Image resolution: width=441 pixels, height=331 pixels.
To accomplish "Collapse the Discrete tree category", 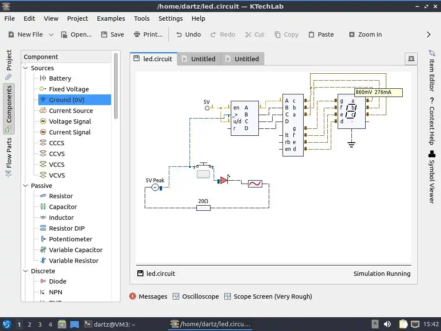I will [25, 271].
